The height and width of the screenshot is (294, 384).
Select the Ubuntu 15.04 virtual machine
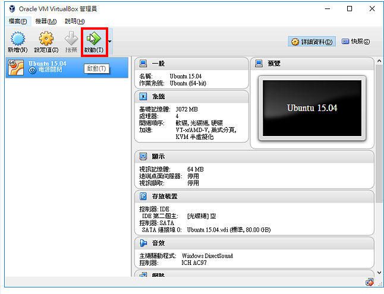coord(67,68)
